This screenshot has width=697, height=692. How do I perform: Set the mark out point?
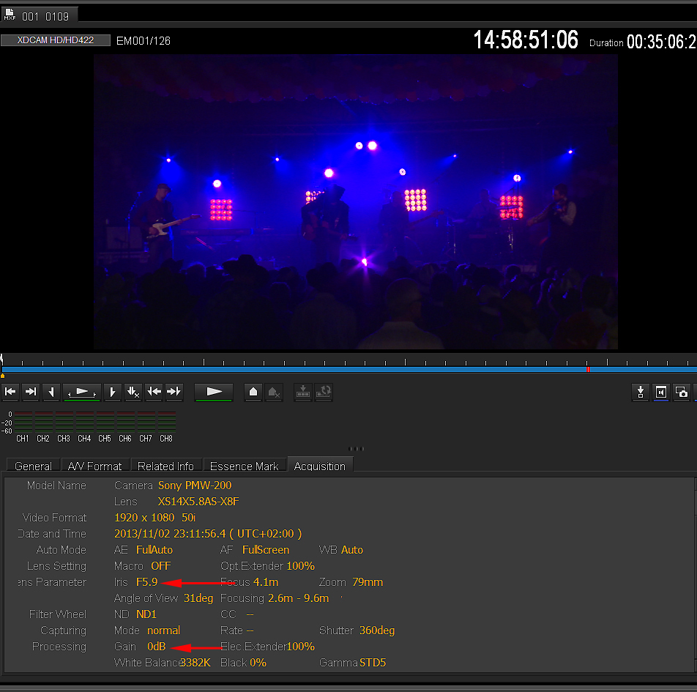click(x=112, y=392)
